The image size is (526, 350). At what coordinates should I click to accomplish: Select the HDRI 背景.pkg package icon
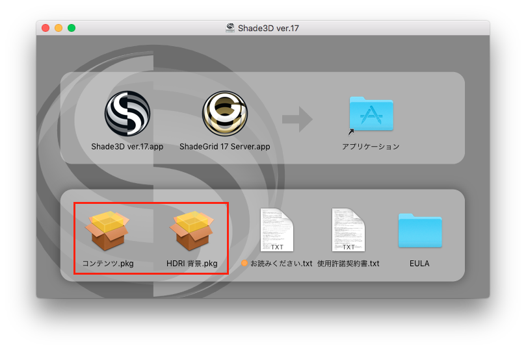pyautogui.click(x=192, y=231)
